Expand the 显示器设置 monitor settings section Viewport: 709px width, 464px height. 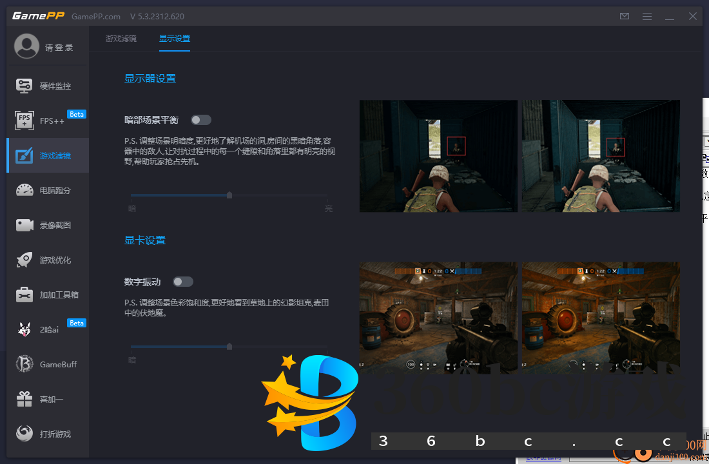(x=150, y=78)
